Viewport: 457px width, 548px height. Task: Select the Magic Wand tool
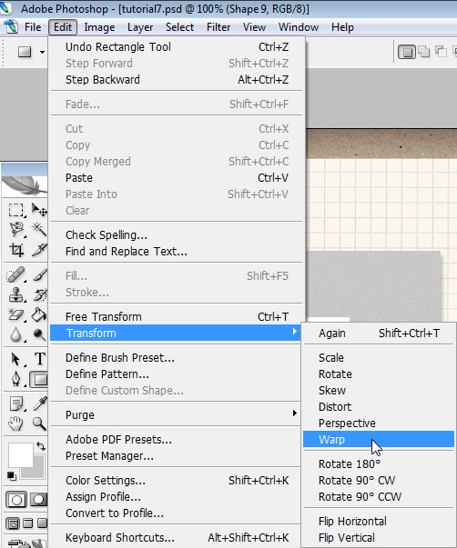pyautogui.click(x=39, y=230)
